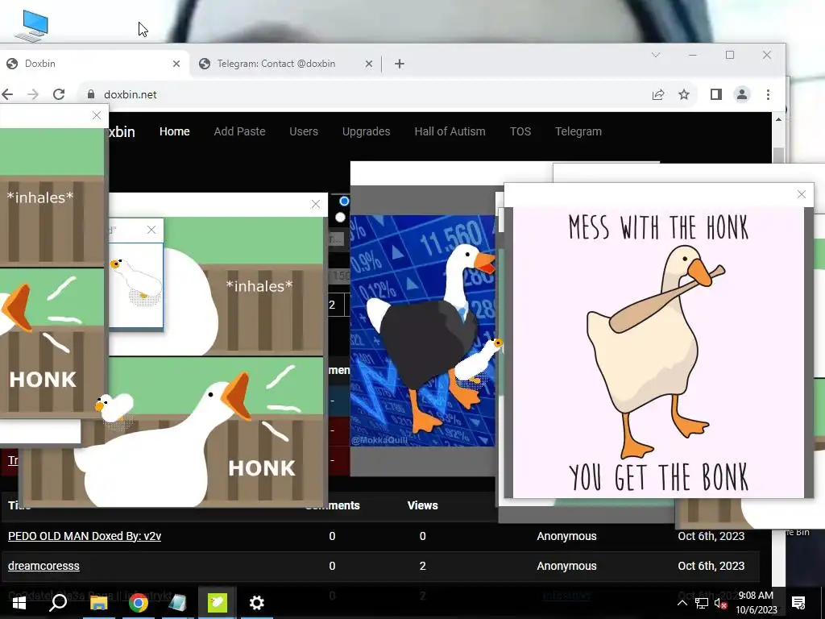Image resolution: width=825 pixels, height=619 pixels.
Task: Click the Views column header
Action: pos(422,505)
